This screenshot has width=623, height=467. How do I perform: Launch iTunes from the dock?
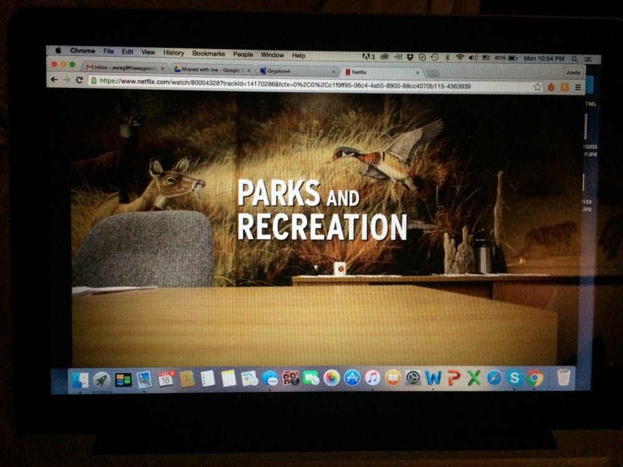click(x=373, y=377)
